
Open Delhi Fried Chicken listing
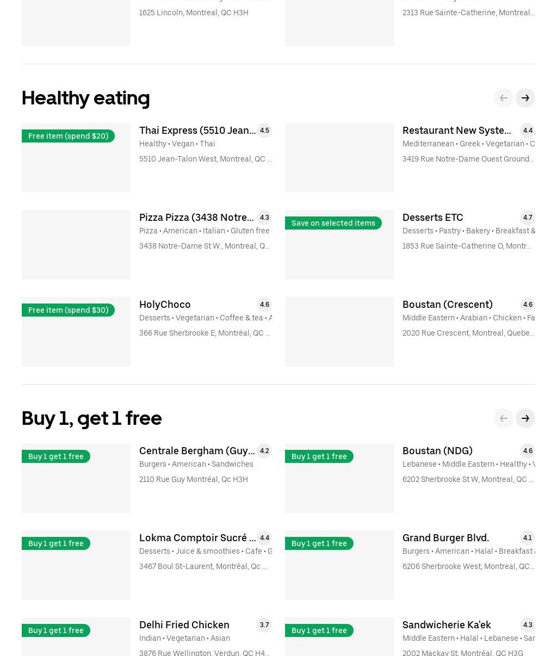[x=184, y=625]
